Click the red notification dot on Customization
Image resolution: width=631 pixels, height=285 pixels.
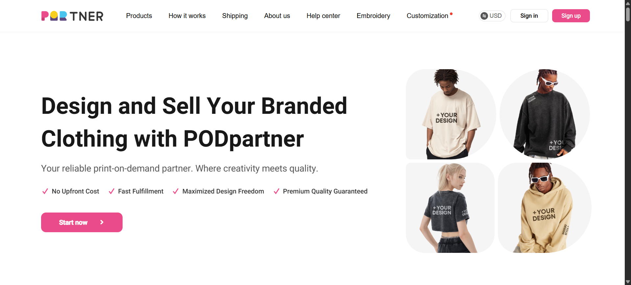(451, 13)
